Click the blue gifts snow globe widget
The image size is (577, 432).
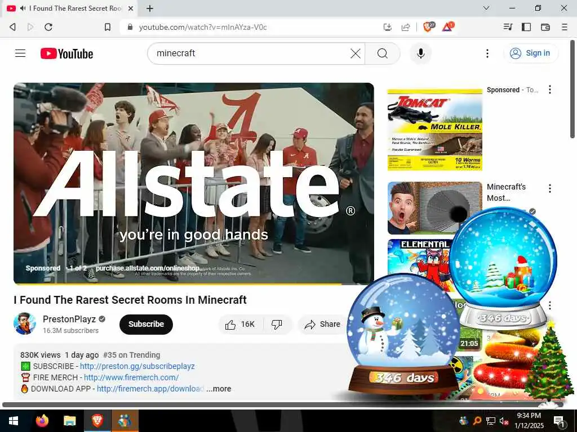(x=503, y=267)
